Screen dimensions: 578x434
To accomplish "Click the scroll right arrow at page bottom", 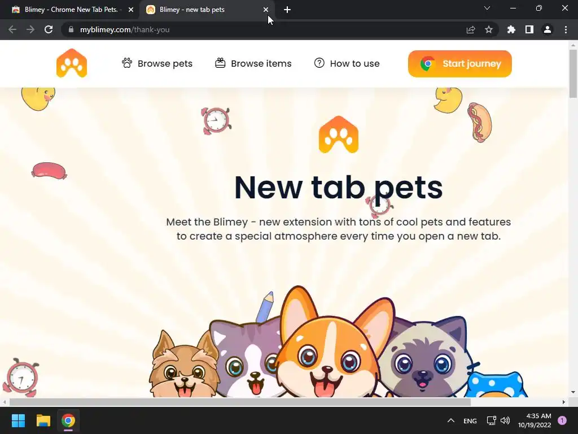I will pos(564,402).
